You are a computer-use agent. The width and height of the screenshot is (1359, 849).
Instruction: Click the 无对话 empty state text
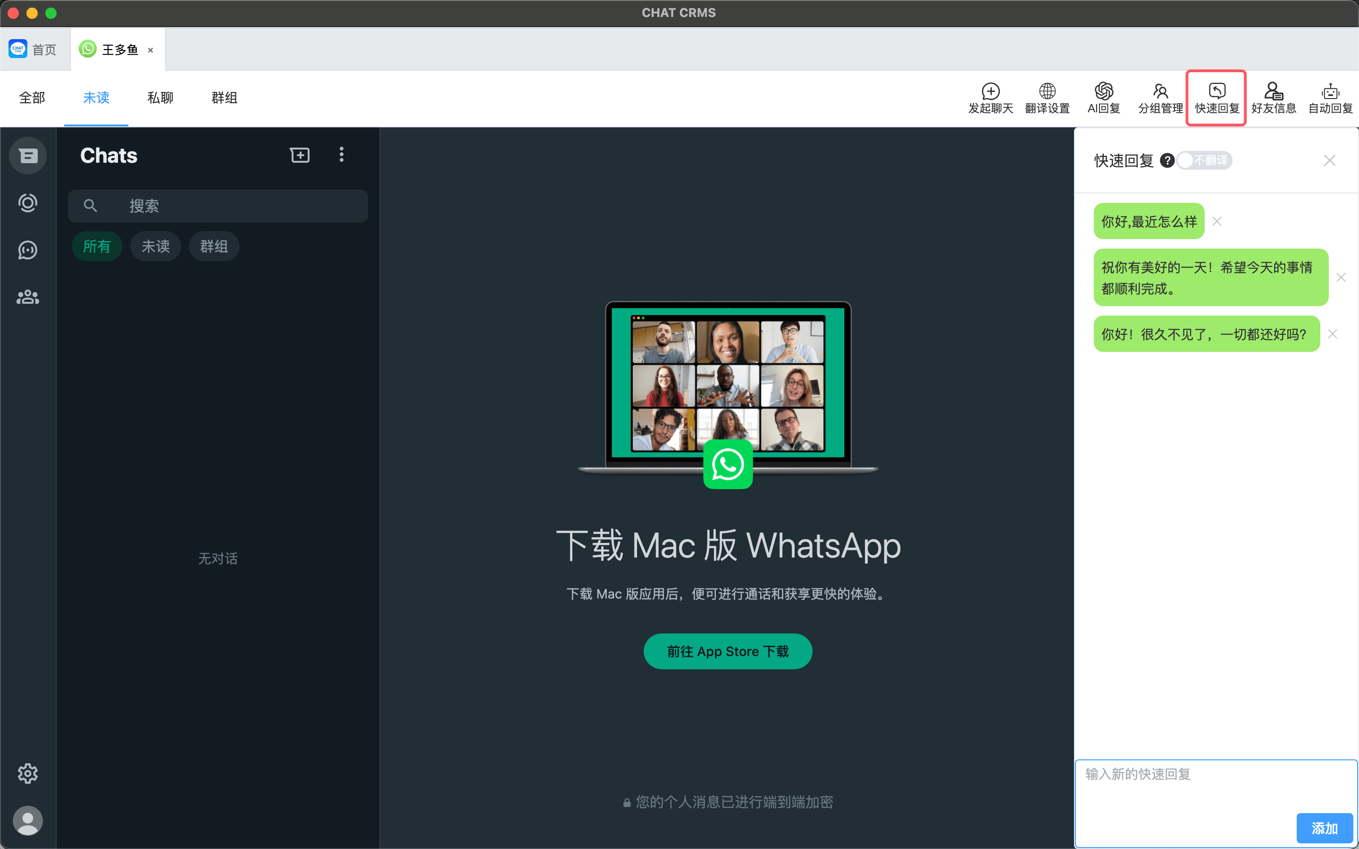(218, 558)
